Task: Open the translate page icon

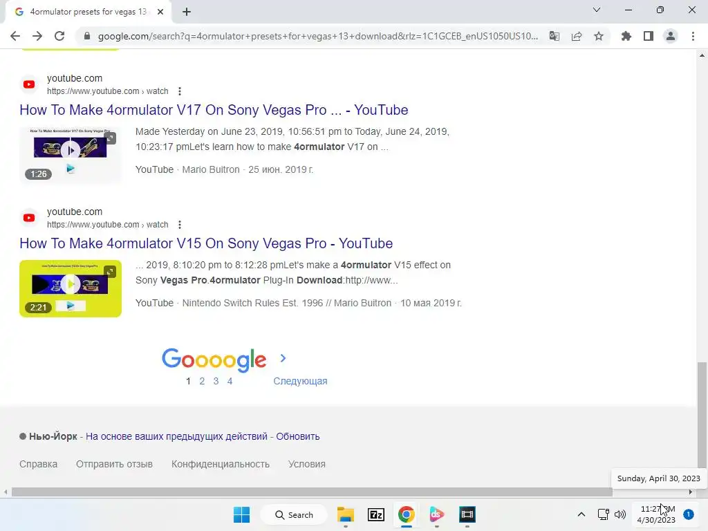Action: coord(554,36)
